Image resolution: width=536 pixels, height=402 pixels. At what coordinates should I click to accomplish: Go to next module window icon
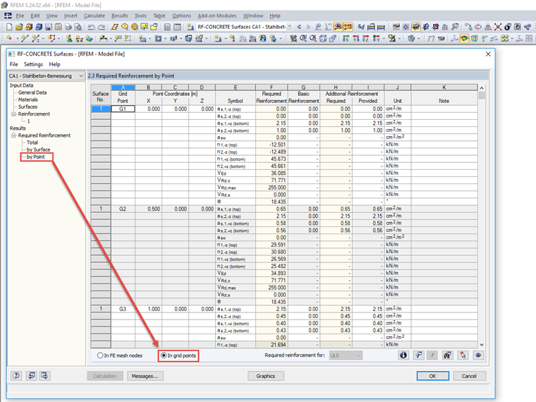coord(44,376)
